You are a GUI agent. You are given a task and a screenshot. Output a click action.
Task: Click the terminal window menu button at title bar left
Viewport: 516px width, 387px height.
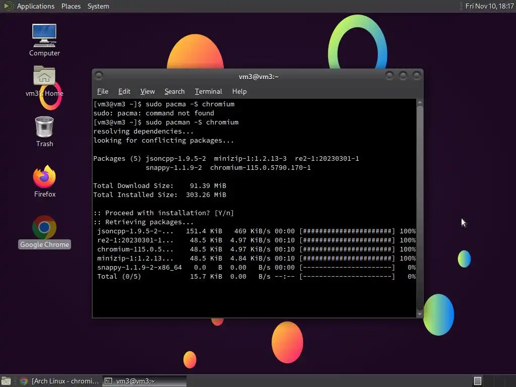click(99, 76)
